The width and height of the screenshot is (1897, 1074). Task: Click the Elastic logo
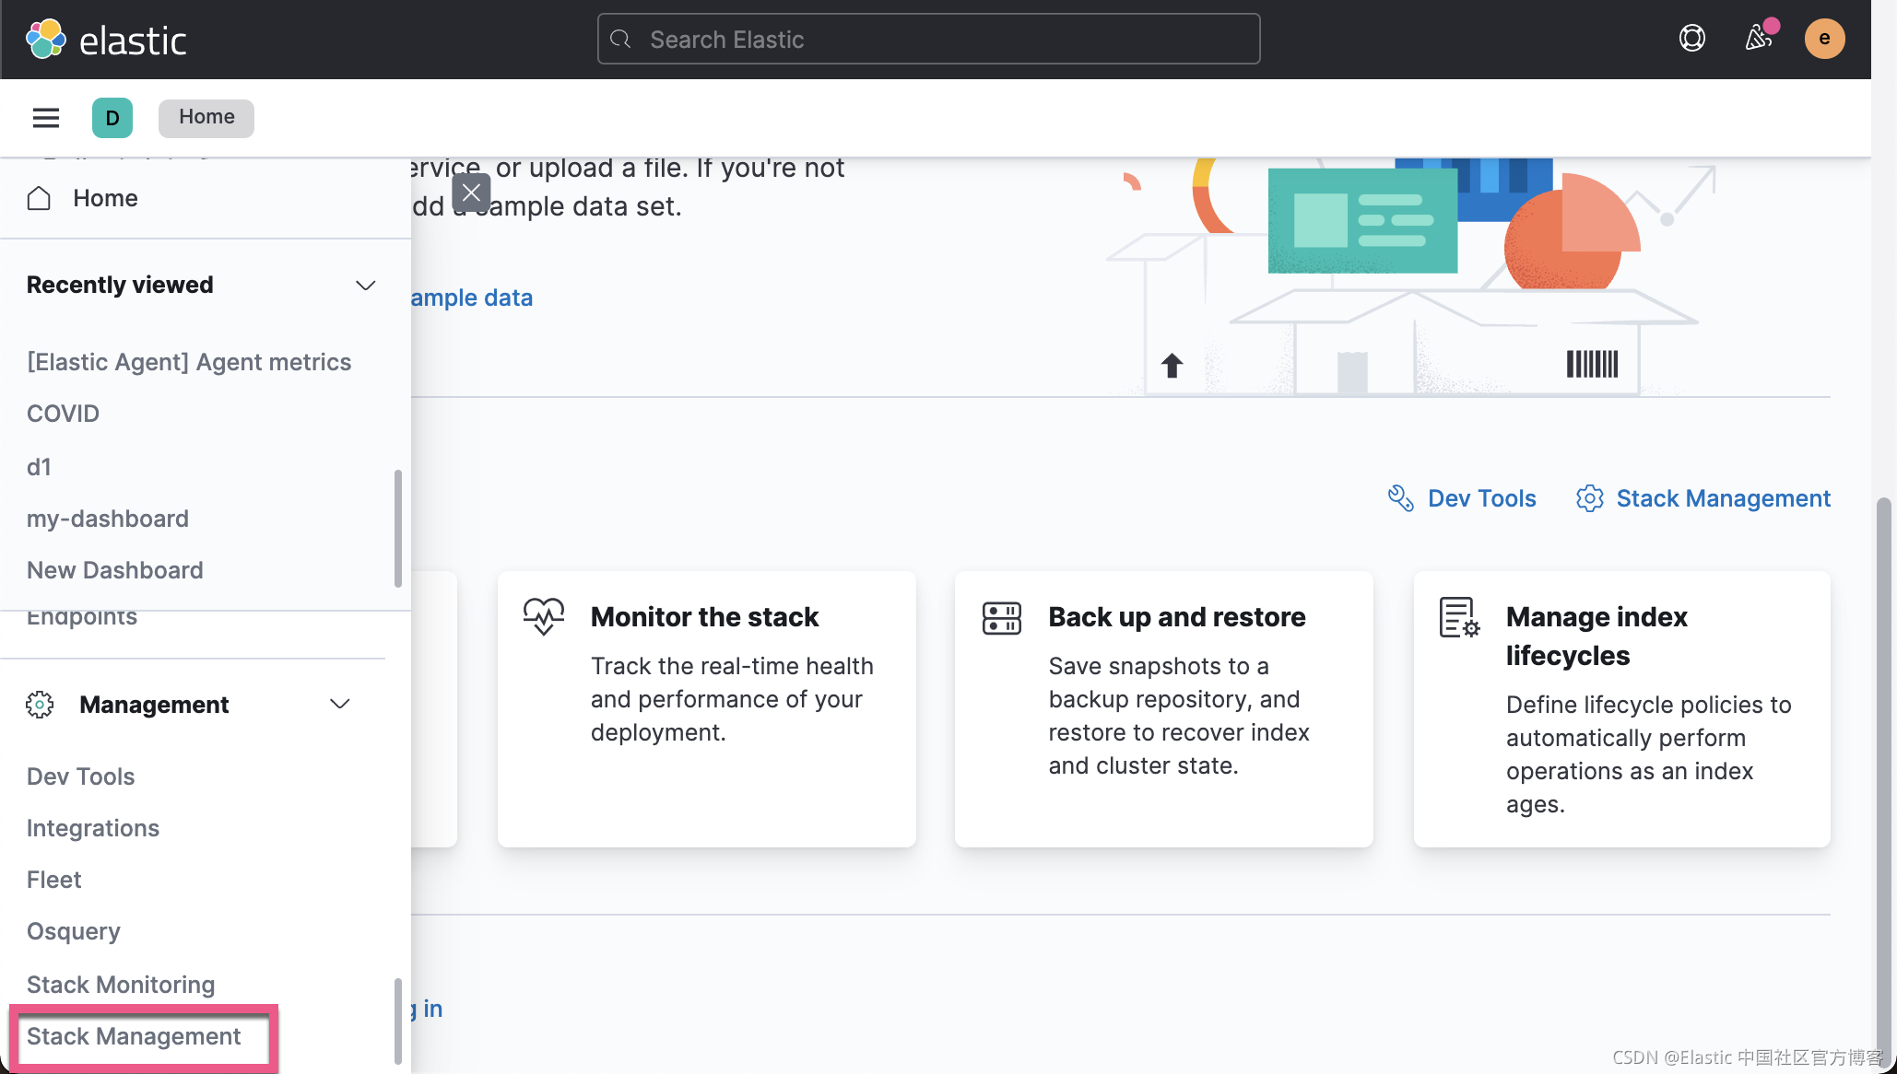(x=106, y=40)
